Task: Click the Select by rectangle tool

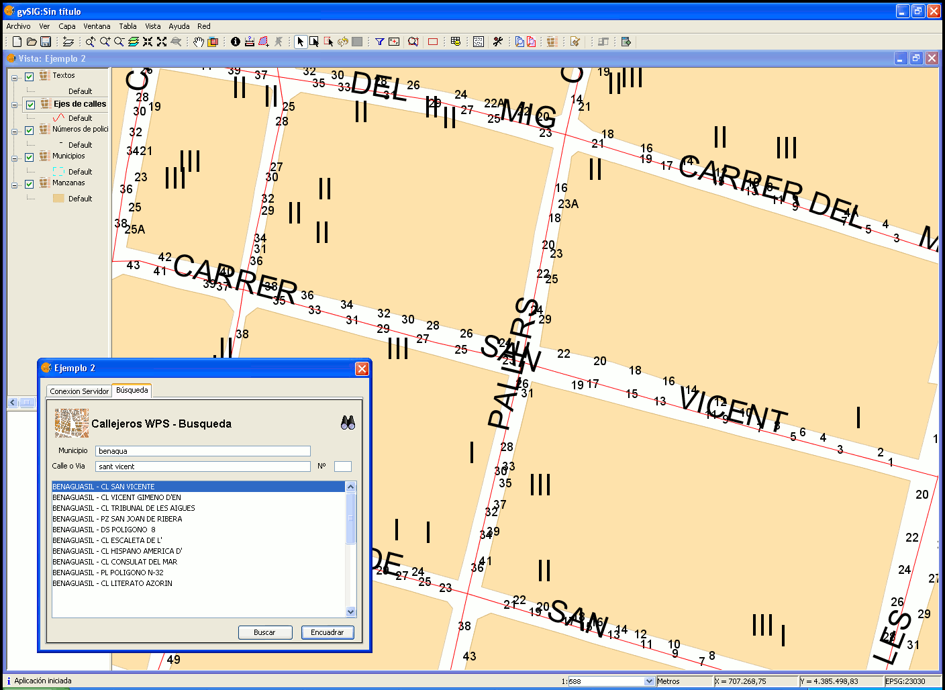Action: coord(314,42)
